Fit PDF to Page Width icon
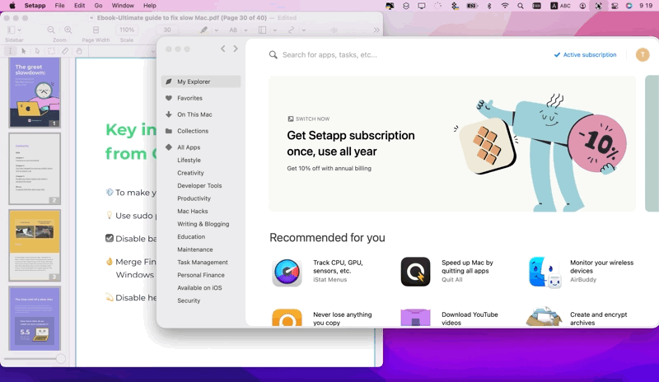The image size is (659, 382). pyautogui.click(x=96, y=30)
